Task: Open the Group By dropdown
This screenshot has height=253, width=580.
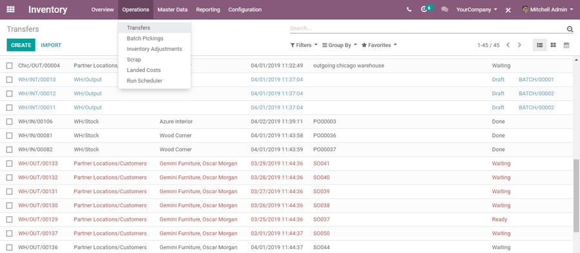Action: pyautogui.click(x=340, y=45)
